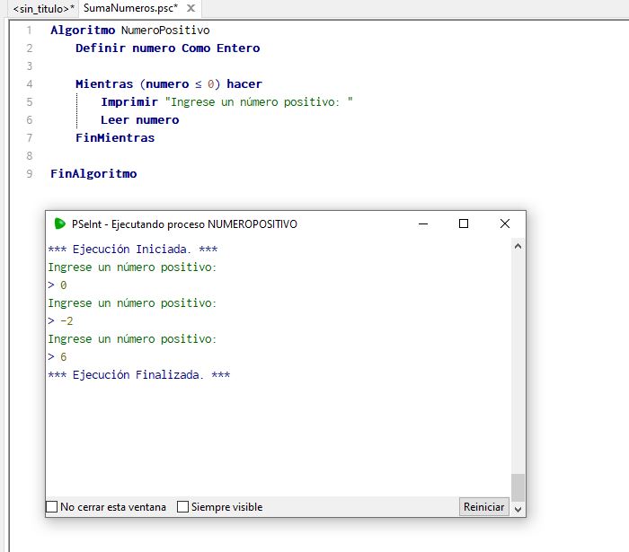Click the console title 'PSeInt - Ejecutando proceso NUMEROPOSITIVO'
Image resolution: width=629 pixels, height=552 pixels.
click(x=184, y=223)
